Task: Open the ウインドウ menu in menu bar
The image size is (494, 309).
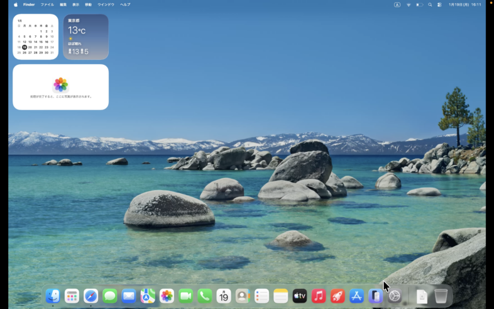Action: tap(106, 4)
